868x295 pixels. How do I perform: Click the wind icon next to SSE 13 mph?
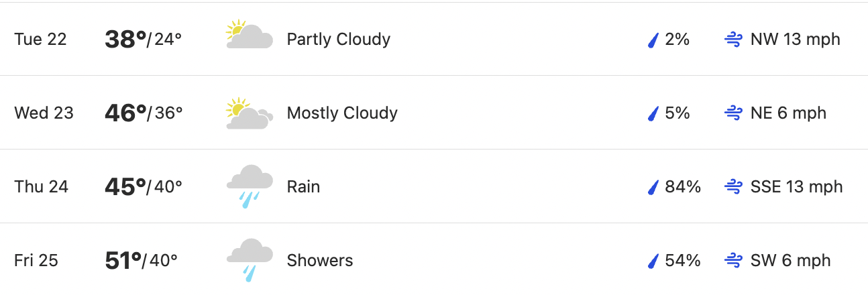tap(733, 187)
